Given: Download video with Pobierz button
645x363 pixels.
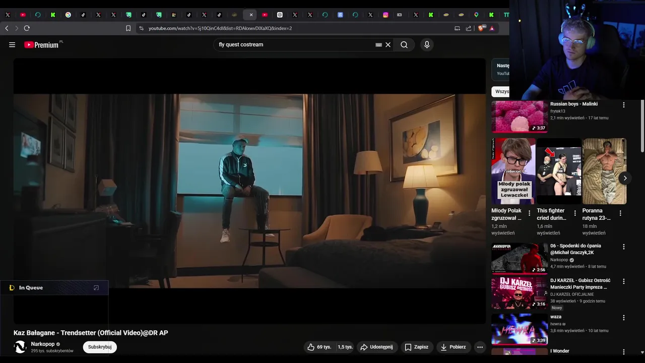Looking at the screenshot, I should [x=453, y=347].
